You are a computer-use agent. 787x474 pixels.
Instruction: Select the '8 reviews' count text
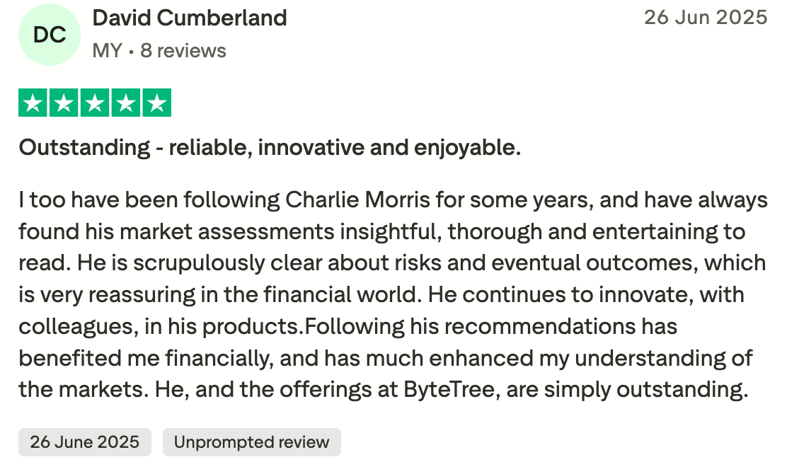point(183,51)
